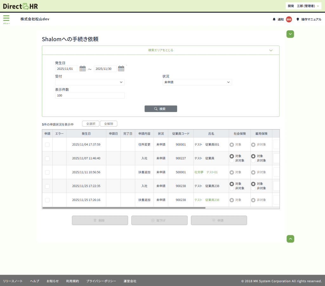
Task: Open the end date calendar picker
Action: 121,69
